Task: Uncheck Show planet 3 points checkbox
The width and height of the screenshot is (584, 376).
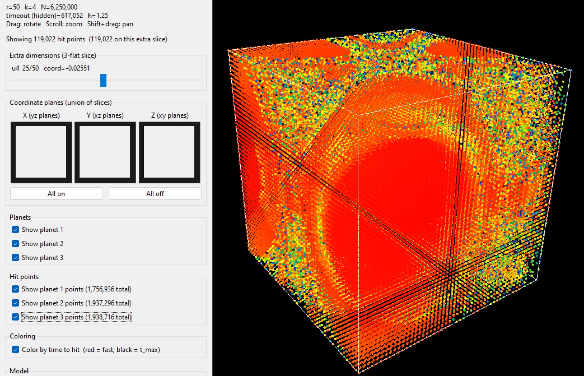Action: coord(15,317)
